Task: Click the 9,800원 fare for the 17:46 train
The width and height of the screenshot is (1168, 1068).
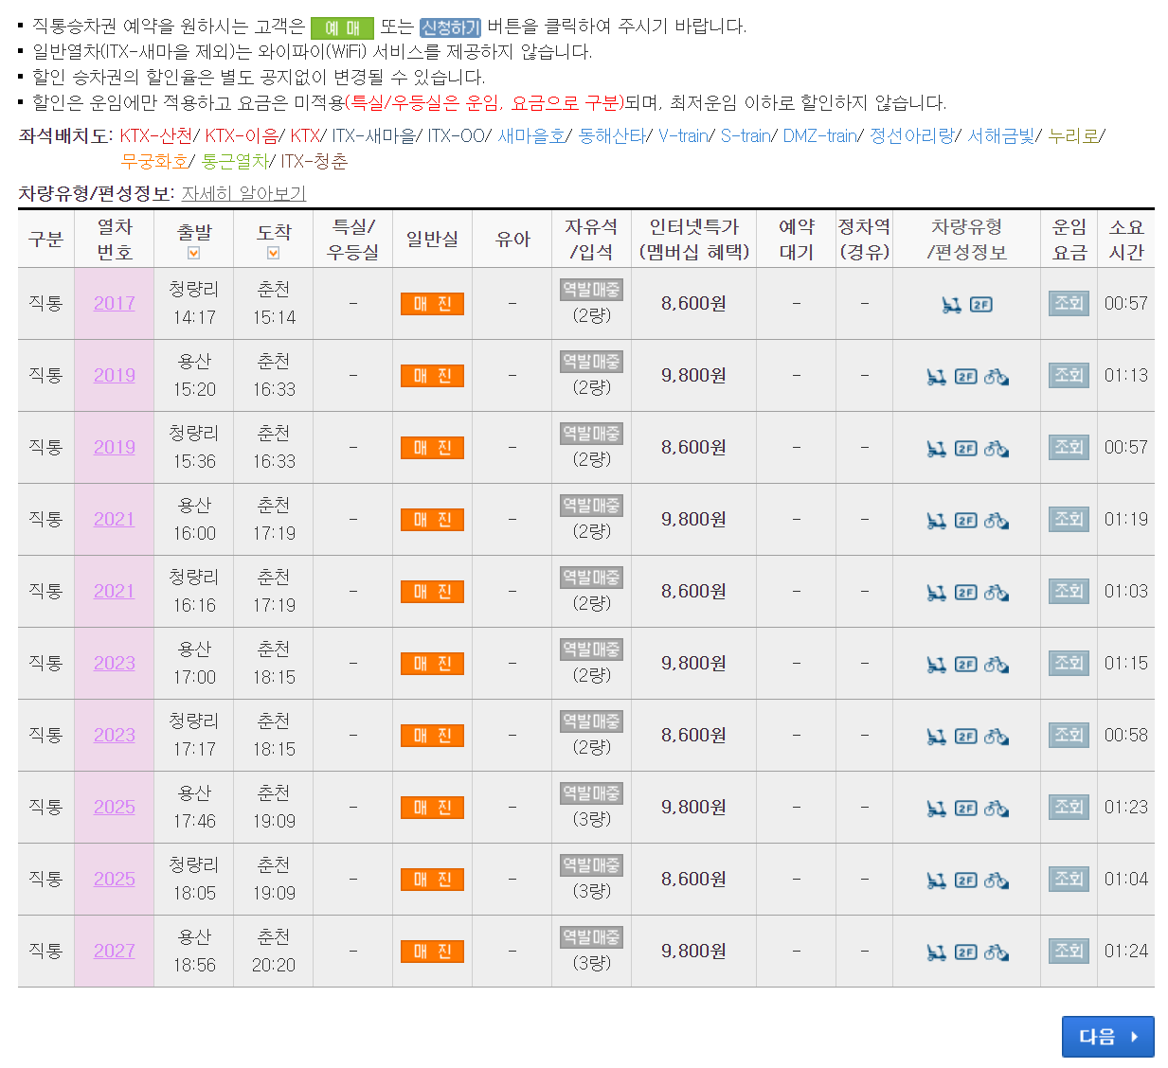Action: coord(693,808)
